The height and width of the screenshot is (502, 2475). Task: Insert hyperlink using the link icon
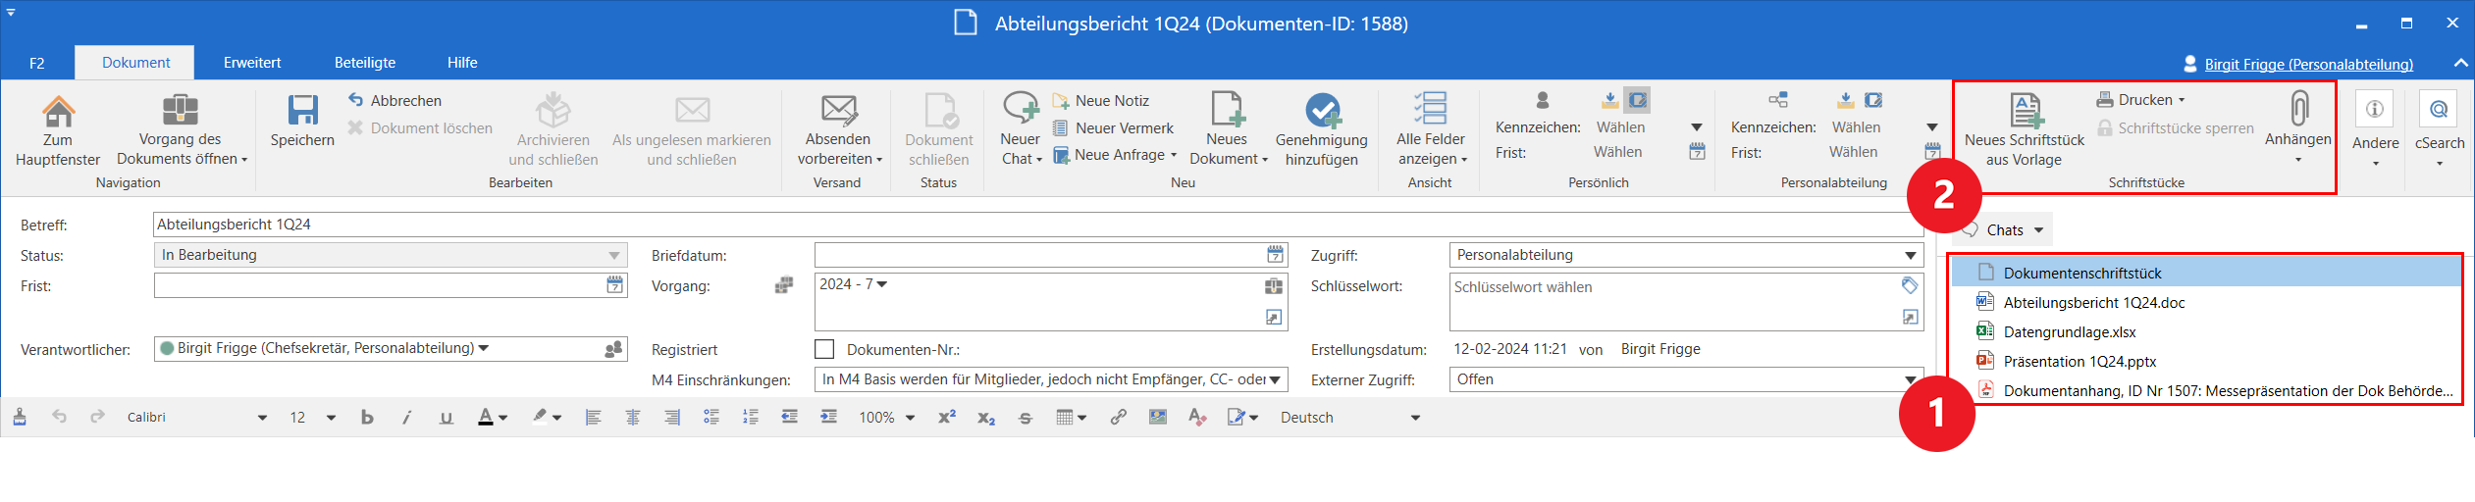point(1118,418)
